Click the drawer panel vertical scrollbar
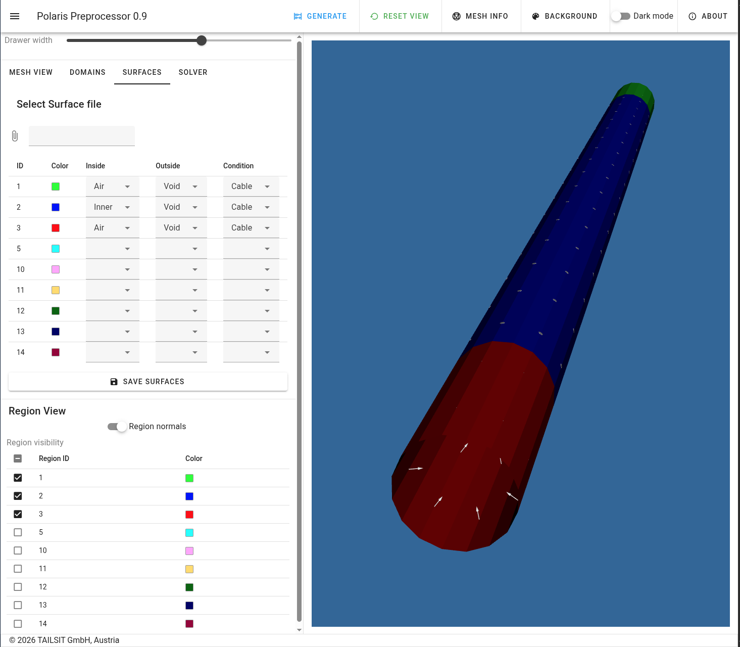Screen dimensions: 740x647 pos(299,331)
